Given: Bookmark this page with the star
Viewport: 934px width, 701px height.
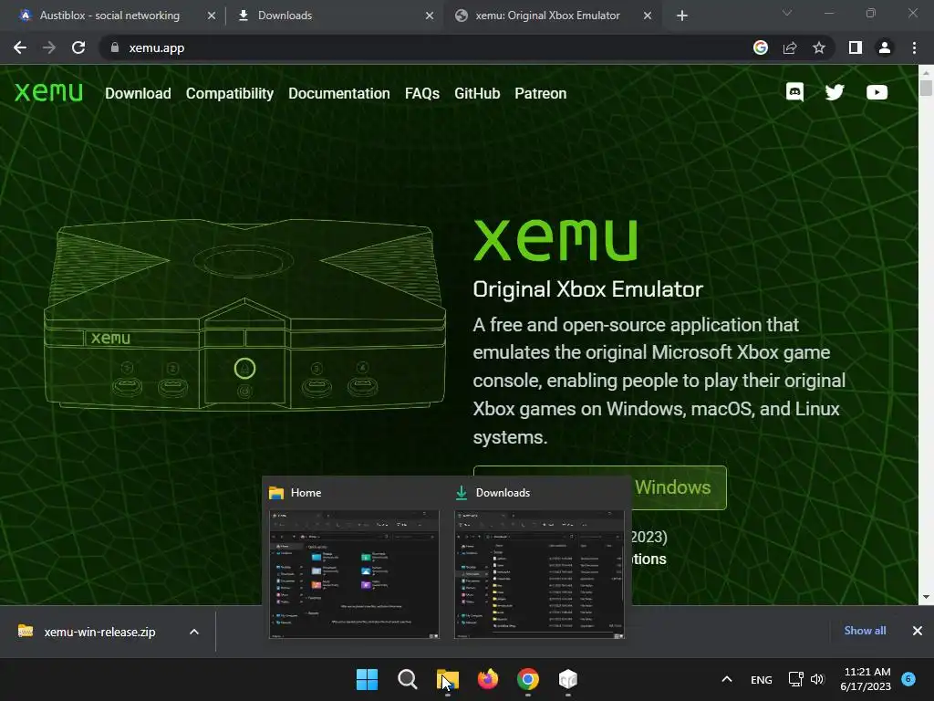Looking at the screenshot, I should [x=819, y=47].
